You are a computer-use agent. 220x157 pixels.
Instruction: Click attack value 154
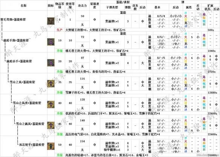pos(82,141)
